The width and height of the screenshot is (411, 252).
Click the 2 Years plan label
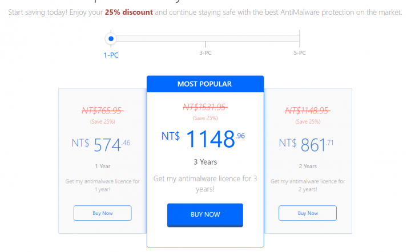point(307,166)
